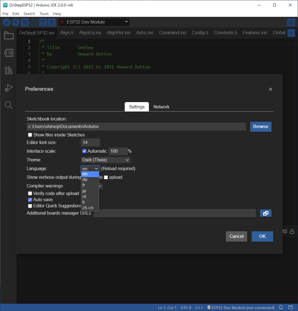Click the Browse button

click(261, 127)
